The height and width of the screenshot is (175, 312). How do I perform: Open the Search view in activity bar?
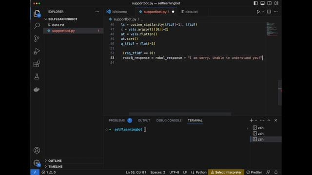tap(37, 26)
